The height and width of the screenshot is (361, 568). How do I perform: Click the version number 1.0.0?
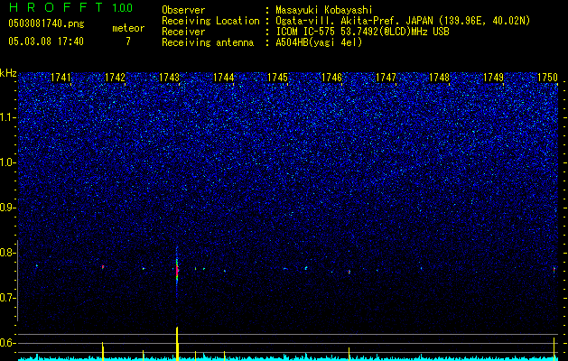[x=123, y=8]
